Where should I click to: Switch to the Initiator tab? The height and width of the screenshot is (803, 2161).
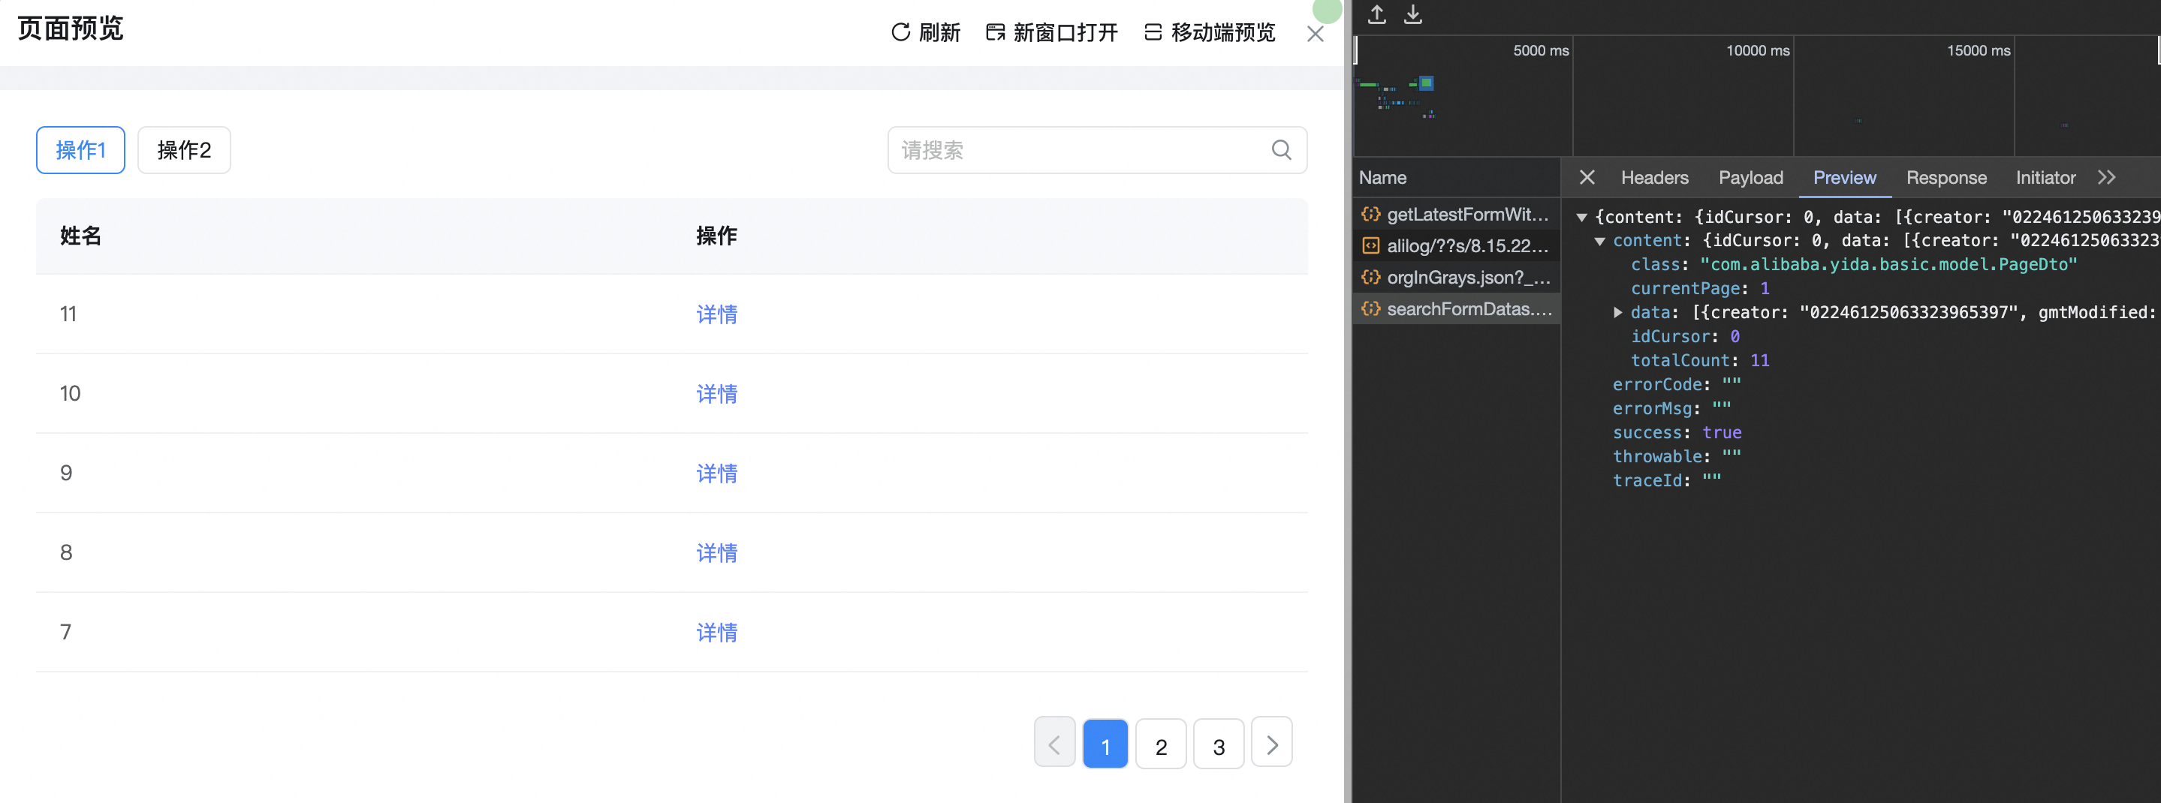2045,178
